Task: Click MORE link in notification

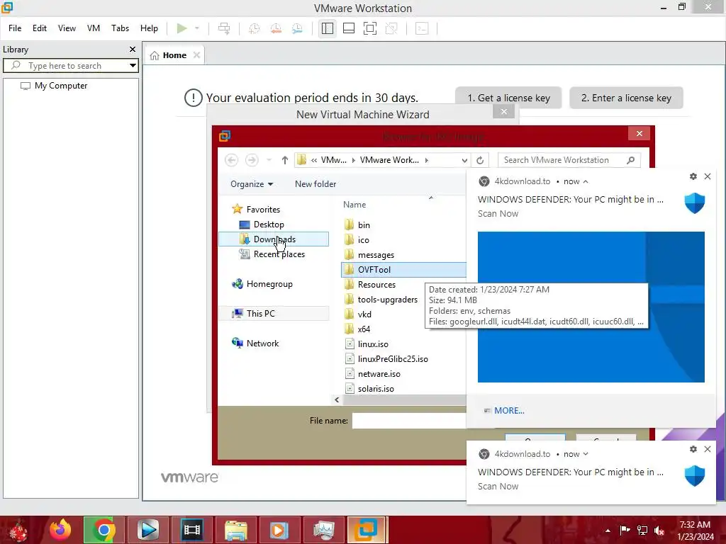Action: [509, 410]
